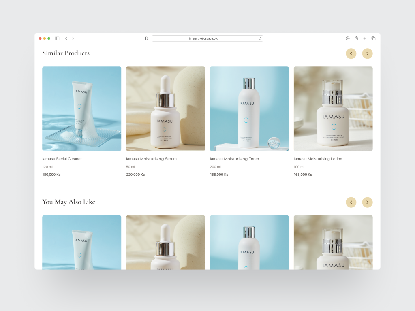
Task: Click the Iamasu Moisturising Lotion product photo
Action: 333,109
